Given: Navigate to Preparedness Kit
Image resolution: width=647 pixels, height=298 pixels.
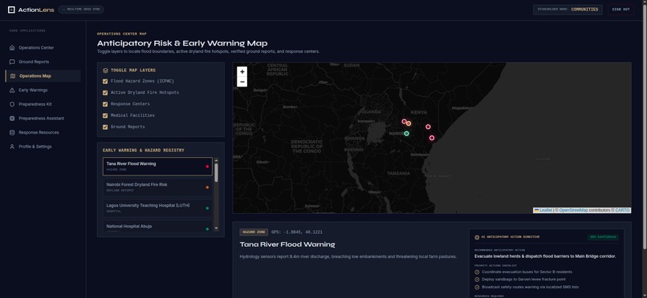Looking at the screenshot, I should [x=43, y=104].
